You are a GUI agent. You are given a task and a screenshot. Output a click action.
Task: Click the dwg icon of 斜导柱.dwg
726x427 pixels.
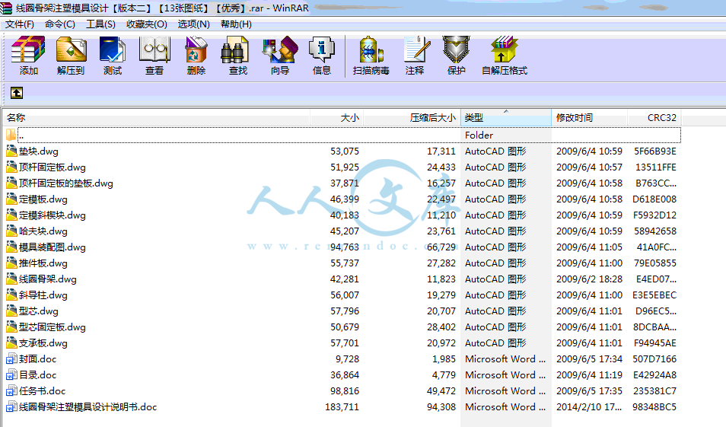(11, 295)
